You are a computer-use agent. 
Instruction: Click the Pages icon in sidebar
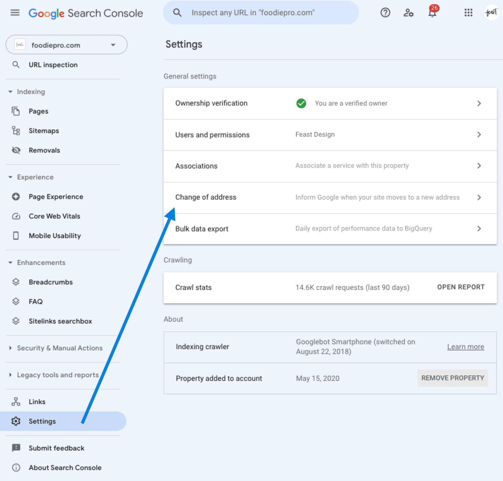16,111
